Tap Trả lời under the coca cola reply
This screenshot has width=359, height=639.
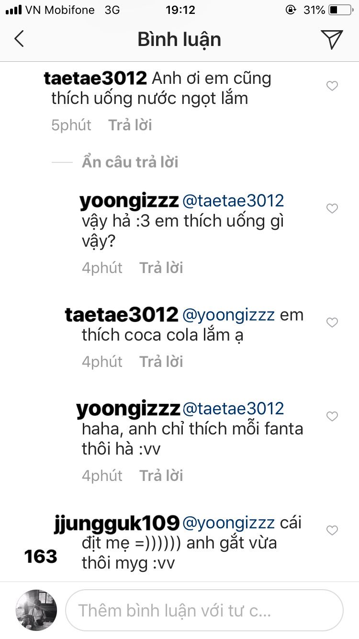[161, 361]
